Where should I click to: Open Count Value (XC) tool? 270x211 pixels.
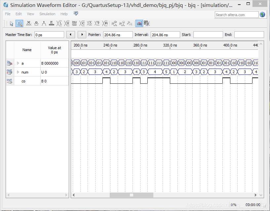pos(82,23)
